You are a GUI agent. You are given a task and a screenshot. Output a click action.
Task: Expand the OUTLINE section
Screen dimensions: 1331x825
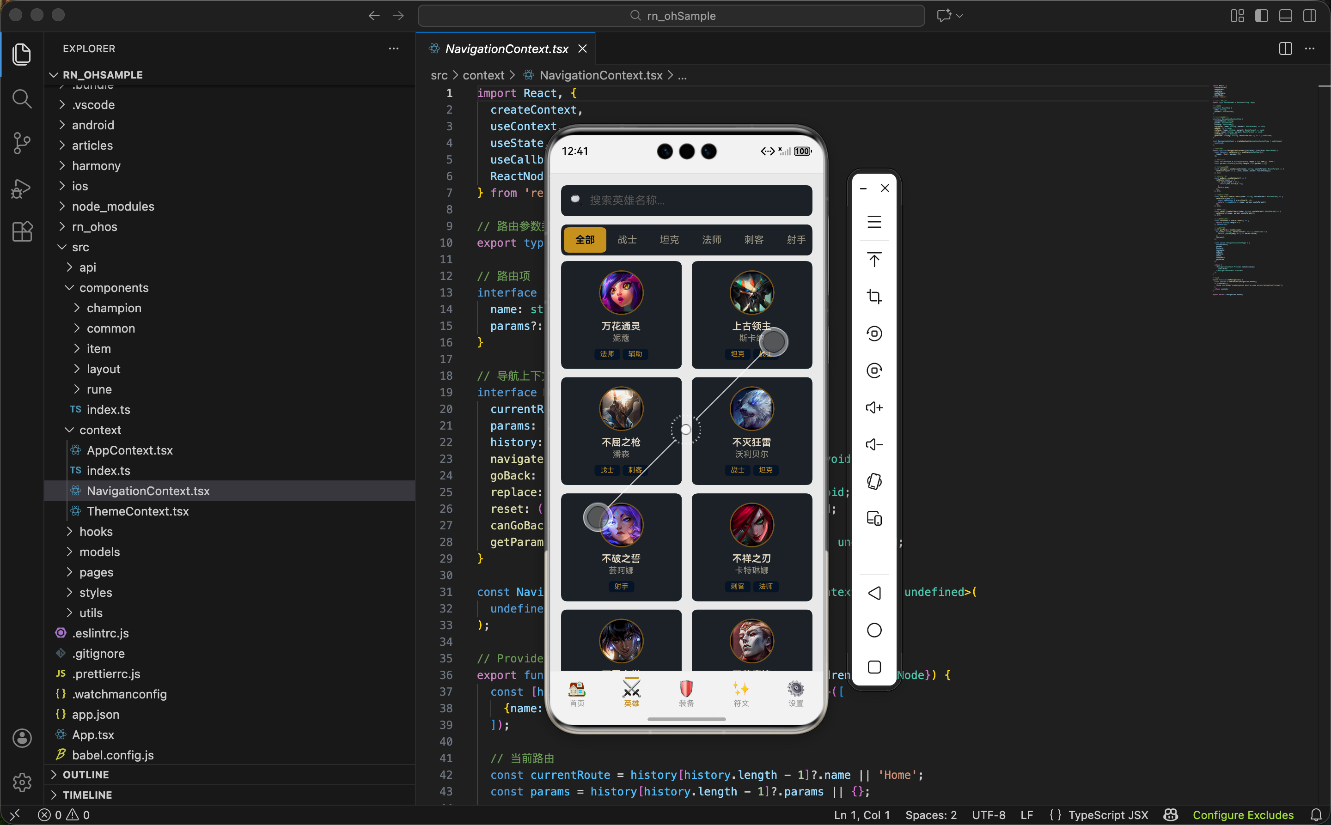pos(85,774)
